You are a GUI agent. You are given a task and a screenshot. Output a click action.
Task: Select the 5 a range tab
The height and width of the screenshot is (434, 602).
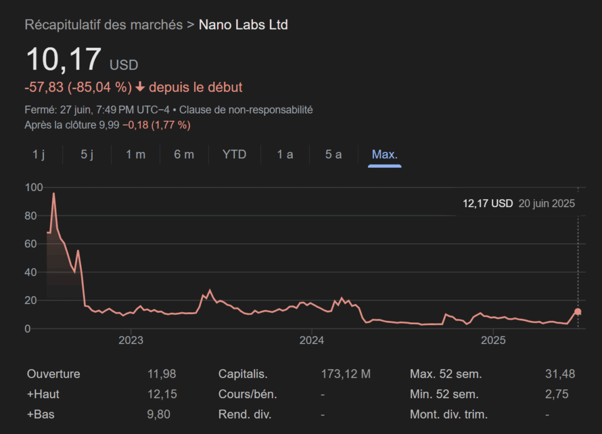point(333,155)
